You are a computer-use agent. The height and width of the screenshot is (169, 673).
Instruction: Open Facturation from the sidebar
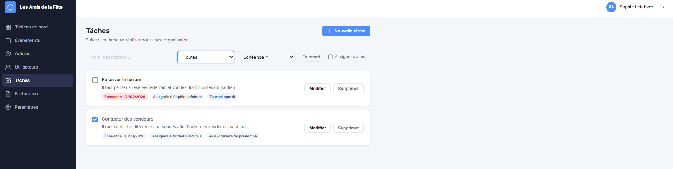coord(38,94)
